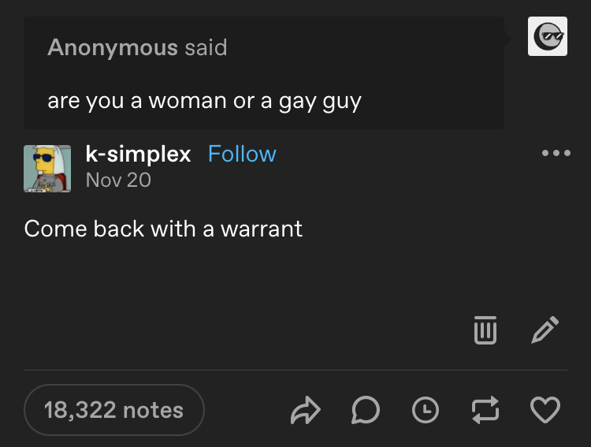Open k-simplex blog name link
591x447 pixels.
click(x=138, y=154)
